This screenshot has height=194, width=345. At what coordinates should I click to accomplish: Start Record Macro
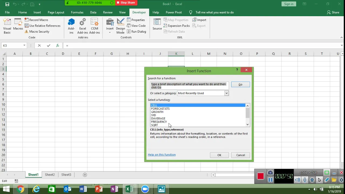pyautogui.click(x=36, y=20)
